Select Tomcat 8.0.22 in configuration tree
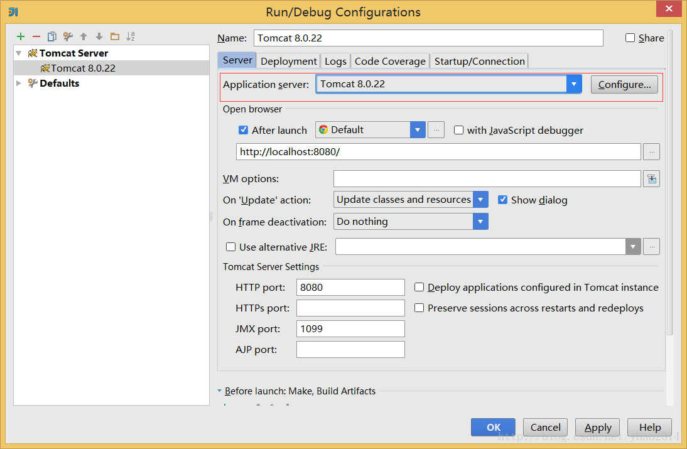 coord(111,68)
